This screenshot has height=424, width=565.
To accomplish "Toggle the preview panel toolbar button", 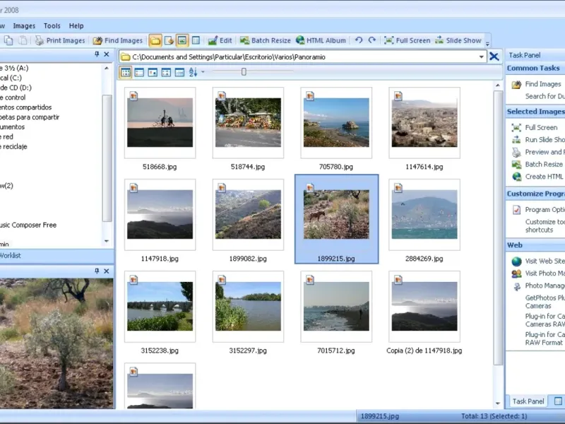I will (x=182, y=40).
